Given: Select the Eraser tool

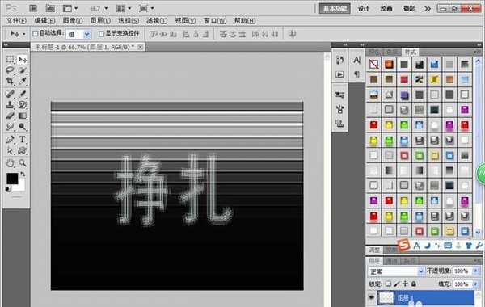Looking at the screenshot, I should tap(11, 116).
